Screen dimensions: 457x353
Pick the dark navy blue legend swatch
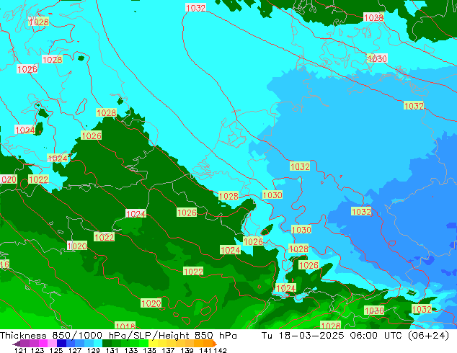coord(61,344)
